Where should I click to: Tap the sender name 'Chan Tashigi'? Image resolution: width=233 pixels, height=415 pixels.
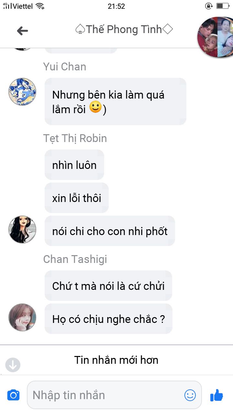(75, 259)
